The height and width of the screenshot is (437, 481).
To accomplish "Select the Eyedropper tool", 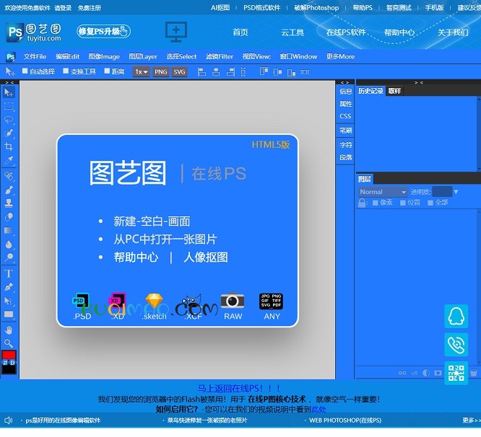I will point(9,160).
